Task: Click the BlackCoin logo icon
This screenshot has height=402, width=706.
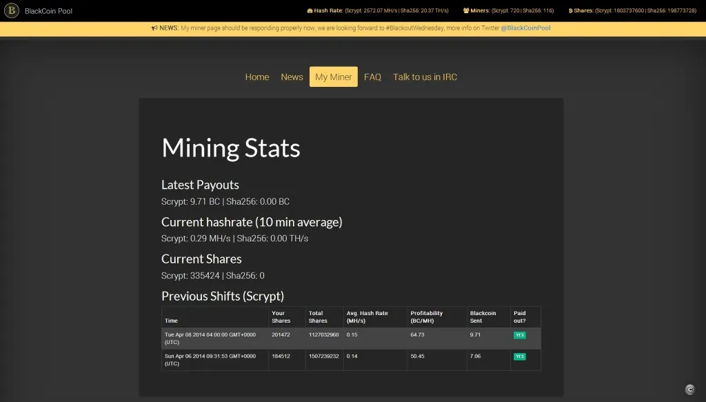Action: coord(12,10)
